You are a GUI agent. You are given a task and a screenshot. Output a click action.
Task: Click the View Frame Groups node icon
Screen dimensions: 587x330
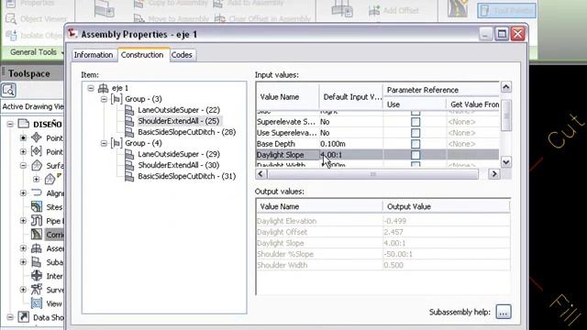[x=37, y=303]
